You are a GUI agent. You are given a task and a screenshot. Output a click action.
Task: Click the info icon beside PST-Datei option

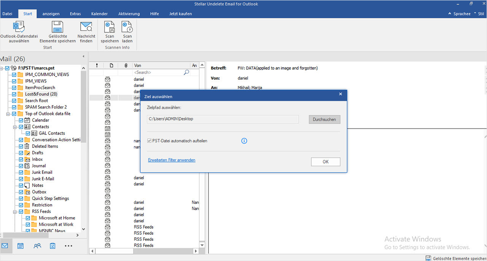(x=244, y=141)
